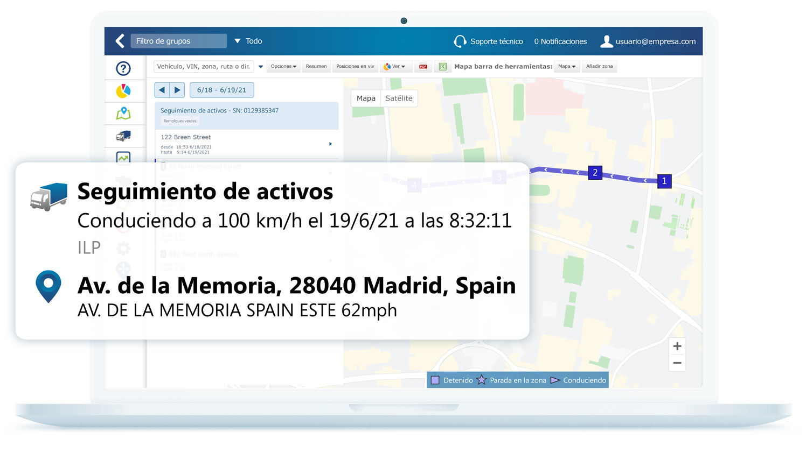Click the Posiciones en viv button
Image resolution: width=806 pixels, height=453 pixels.
[x=355, y=67]
